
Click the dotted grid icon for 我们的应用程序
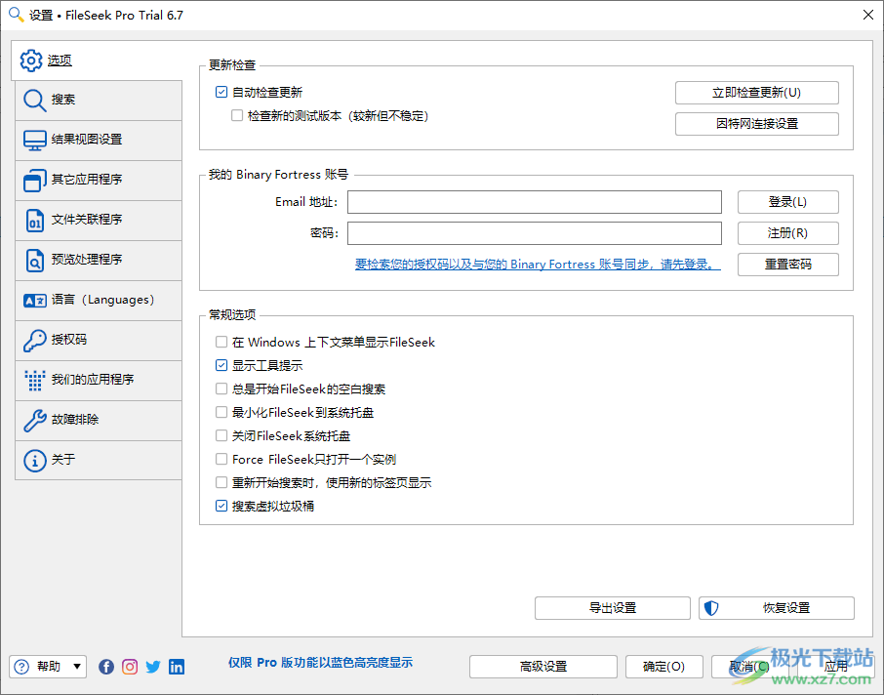34,381
